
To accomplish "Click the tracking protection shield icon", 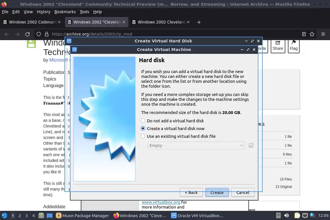I will click(x=38, y=34).
